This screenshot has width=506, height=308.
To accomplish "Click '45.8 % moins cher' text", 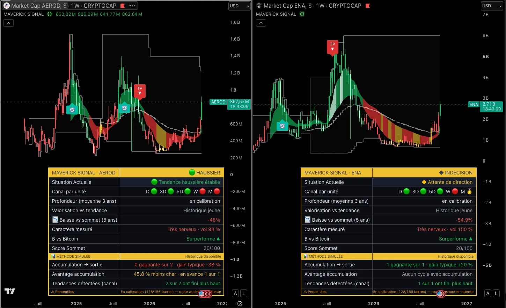I will (x=155, y=274).
